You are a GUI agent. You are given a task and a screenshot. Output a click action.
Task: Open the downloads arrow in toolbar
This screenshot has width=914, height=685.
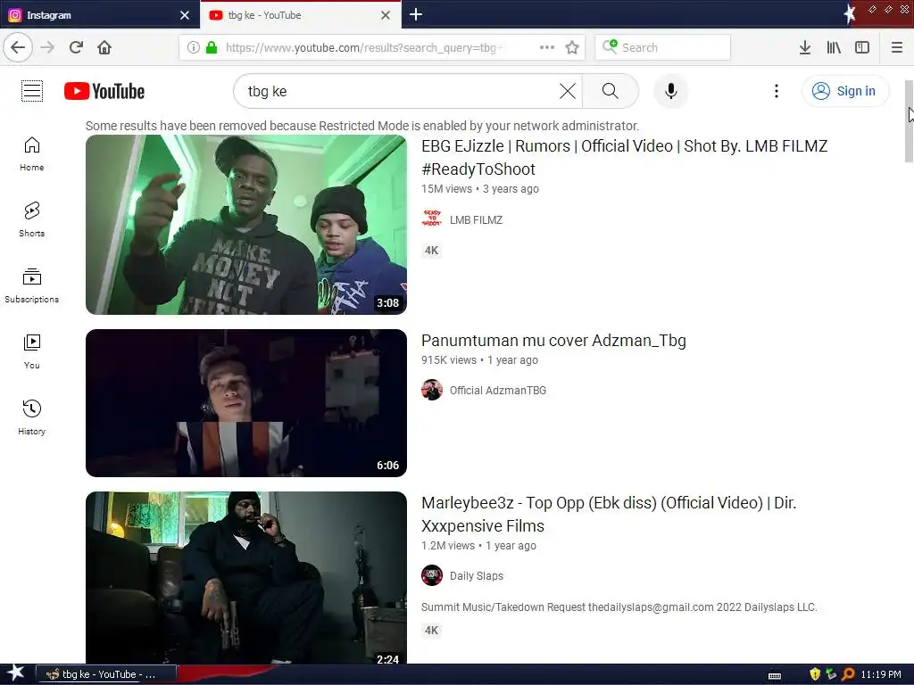805,47
